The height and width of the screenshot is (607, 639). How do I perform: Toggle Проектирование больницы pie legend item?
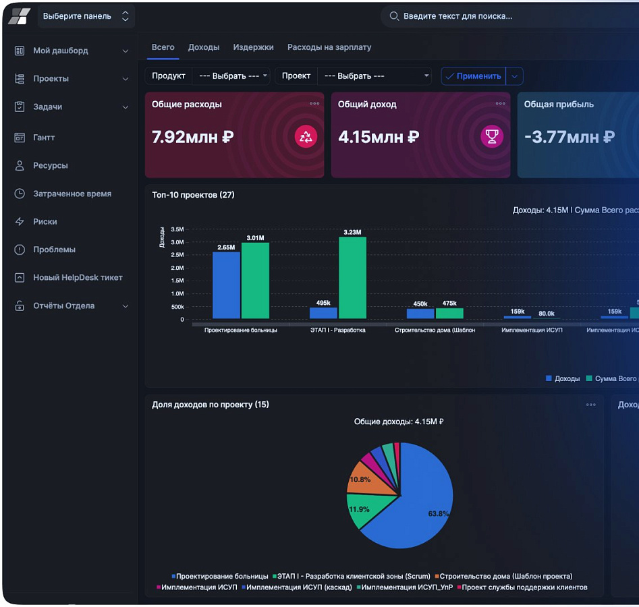pyautogui.click(x=220, y=576)
